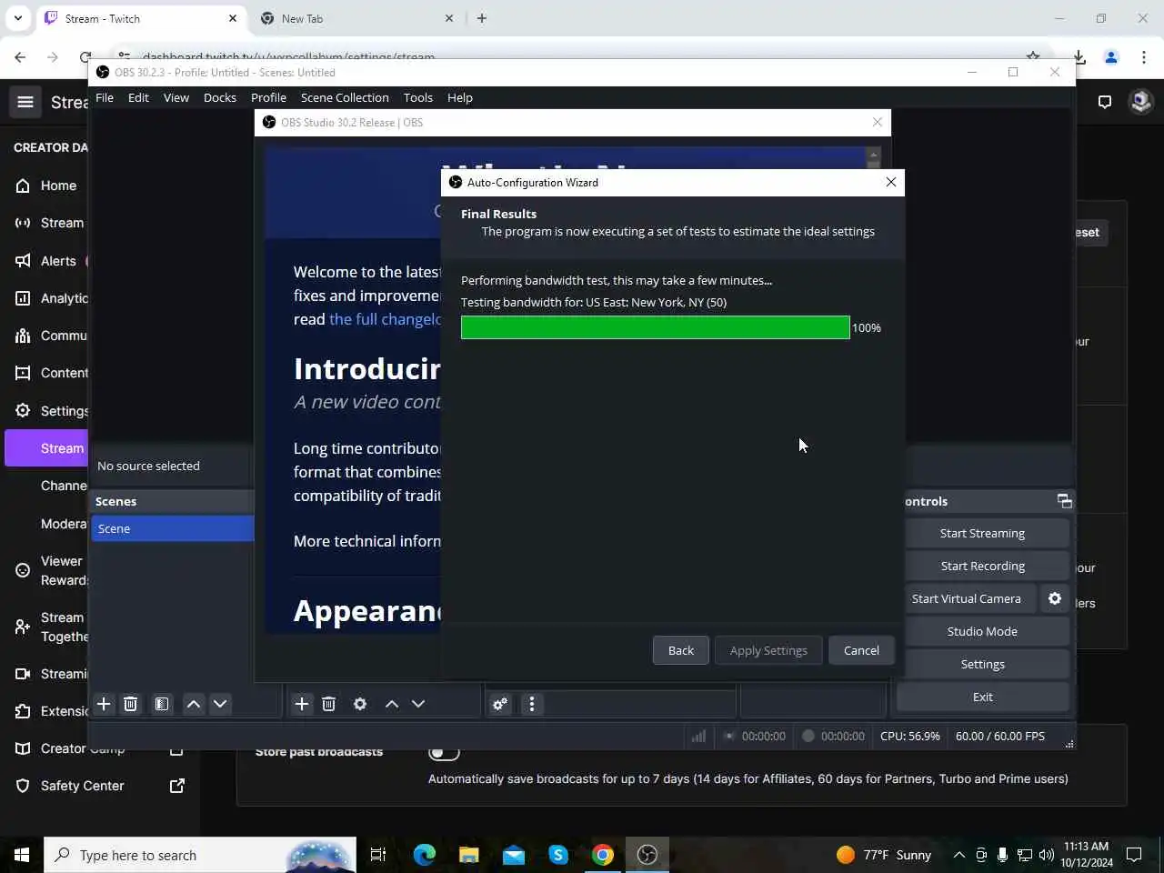Screen dimensions: 1164x873
Task: Click Start Streaming in OBS Controls
Action: click(x=982, y=533)
